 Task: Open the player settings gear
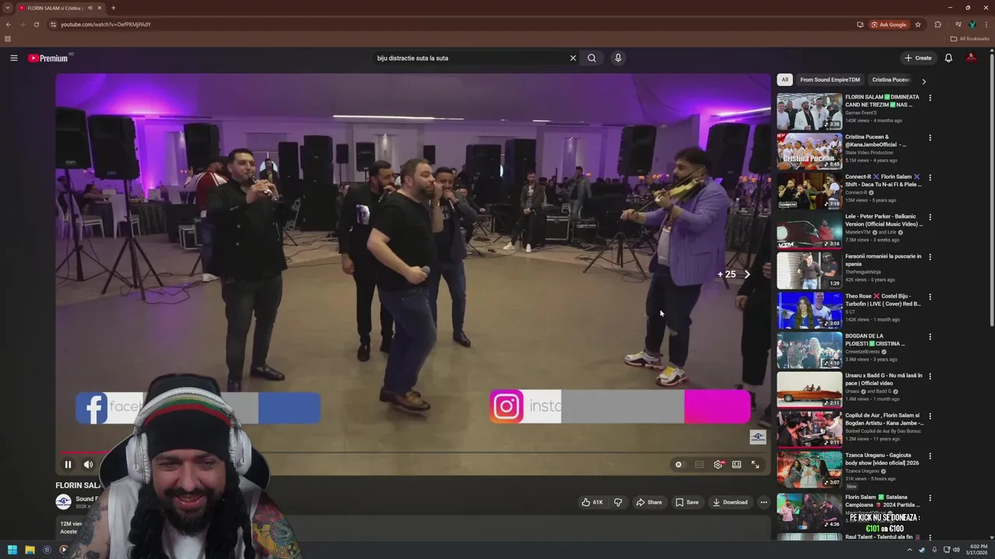tap(718, 464)
